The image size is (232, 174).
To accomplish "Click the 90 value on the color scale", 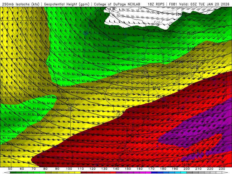I will coord(57,169).
